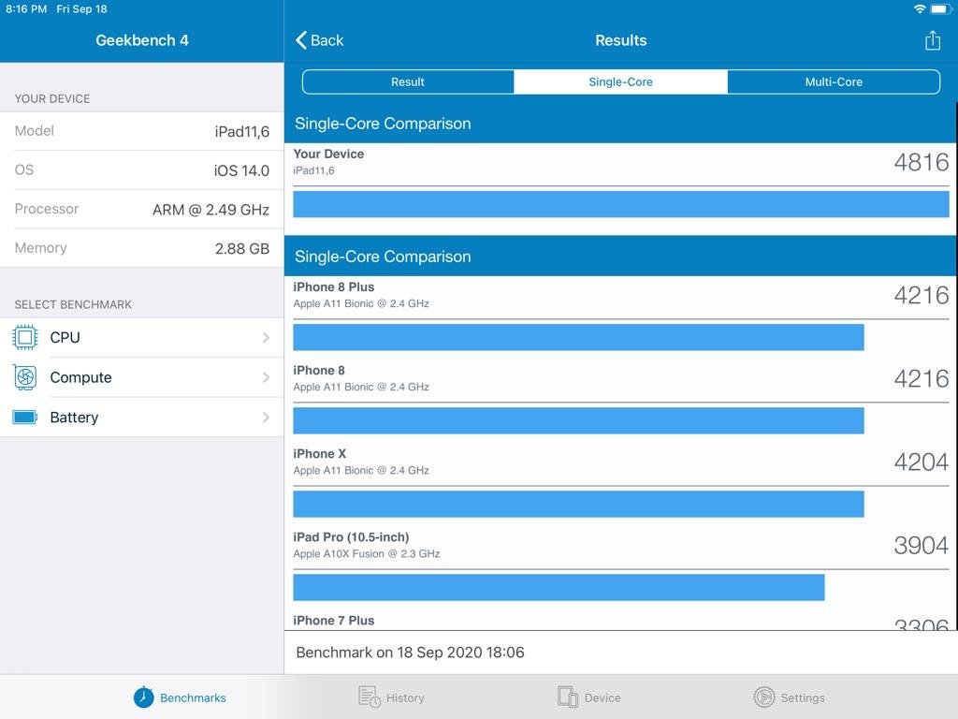The height and width of the screenshot is (719, 958).
Task: Tap the Wi-Fi status icon
Action: [x=920, y=8]
